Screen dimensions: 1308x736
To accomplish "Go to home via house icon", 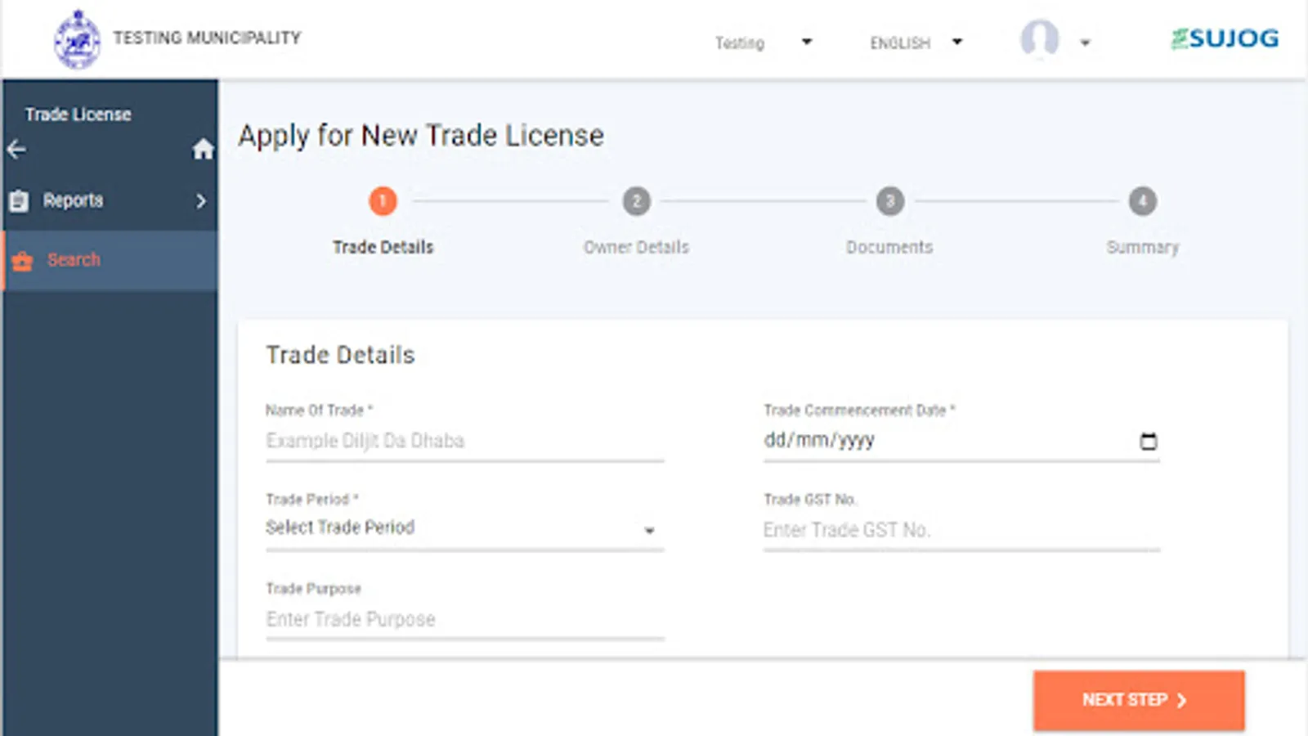I will 203,149.
